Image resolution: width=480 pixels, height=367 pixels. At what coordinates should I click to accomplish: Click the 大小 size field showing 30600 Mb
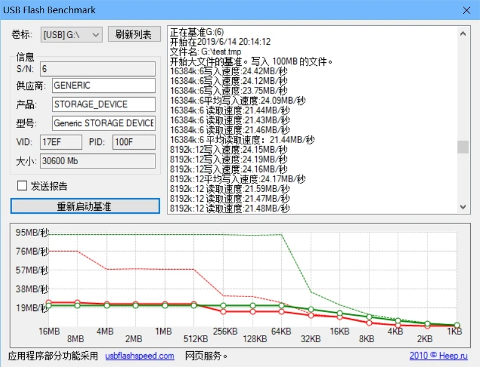point(97,161)
